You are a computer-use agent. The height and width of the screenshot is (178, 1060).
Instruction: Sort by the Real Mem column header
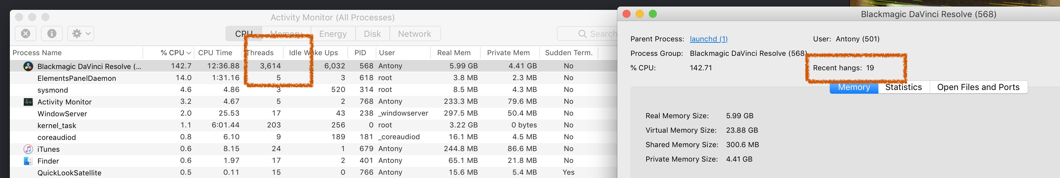click(x=453, y=53)
